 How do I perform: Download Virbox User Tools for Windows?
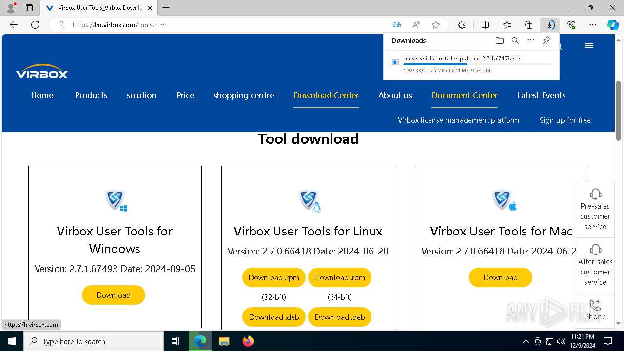coord(114,295)
